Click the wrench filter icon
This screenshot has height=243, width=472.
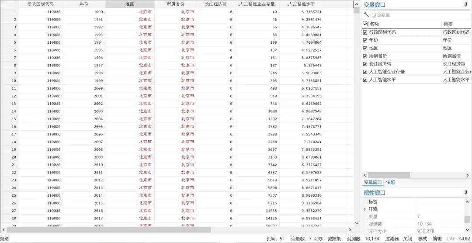point(366,14)
